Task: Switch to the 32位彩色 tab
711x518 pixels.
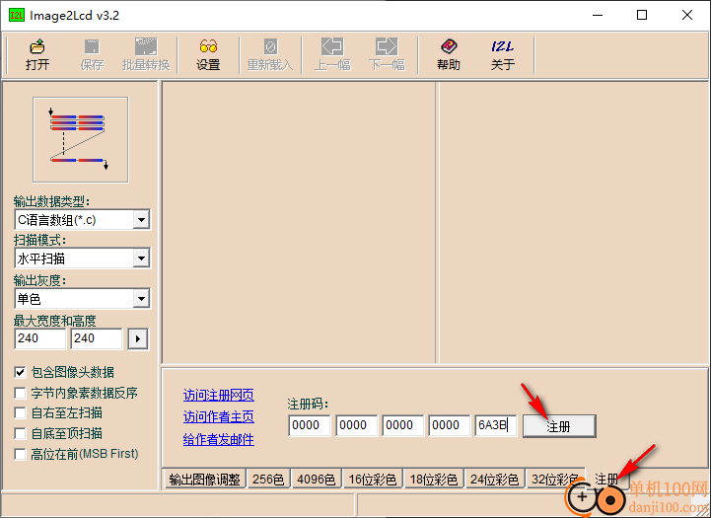Action: [x=555, y=479]
